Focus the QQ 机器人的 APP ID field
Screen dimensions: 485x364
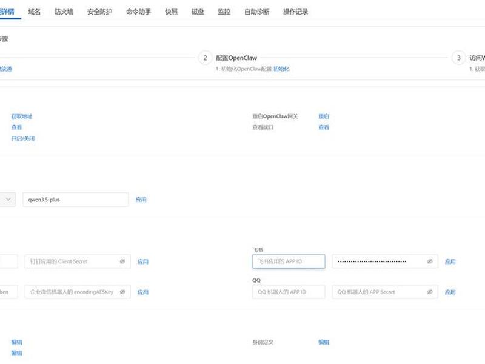pyautogui.click(x=289, y=292)
